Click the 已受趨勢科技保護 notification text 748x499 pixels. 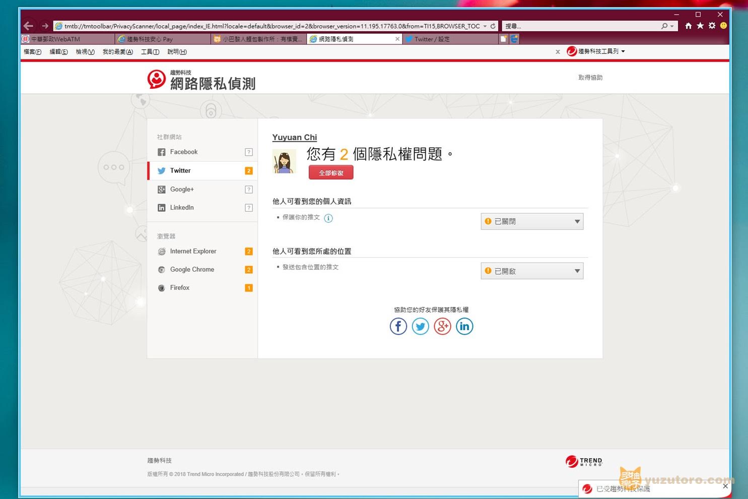tap(623, 489)
